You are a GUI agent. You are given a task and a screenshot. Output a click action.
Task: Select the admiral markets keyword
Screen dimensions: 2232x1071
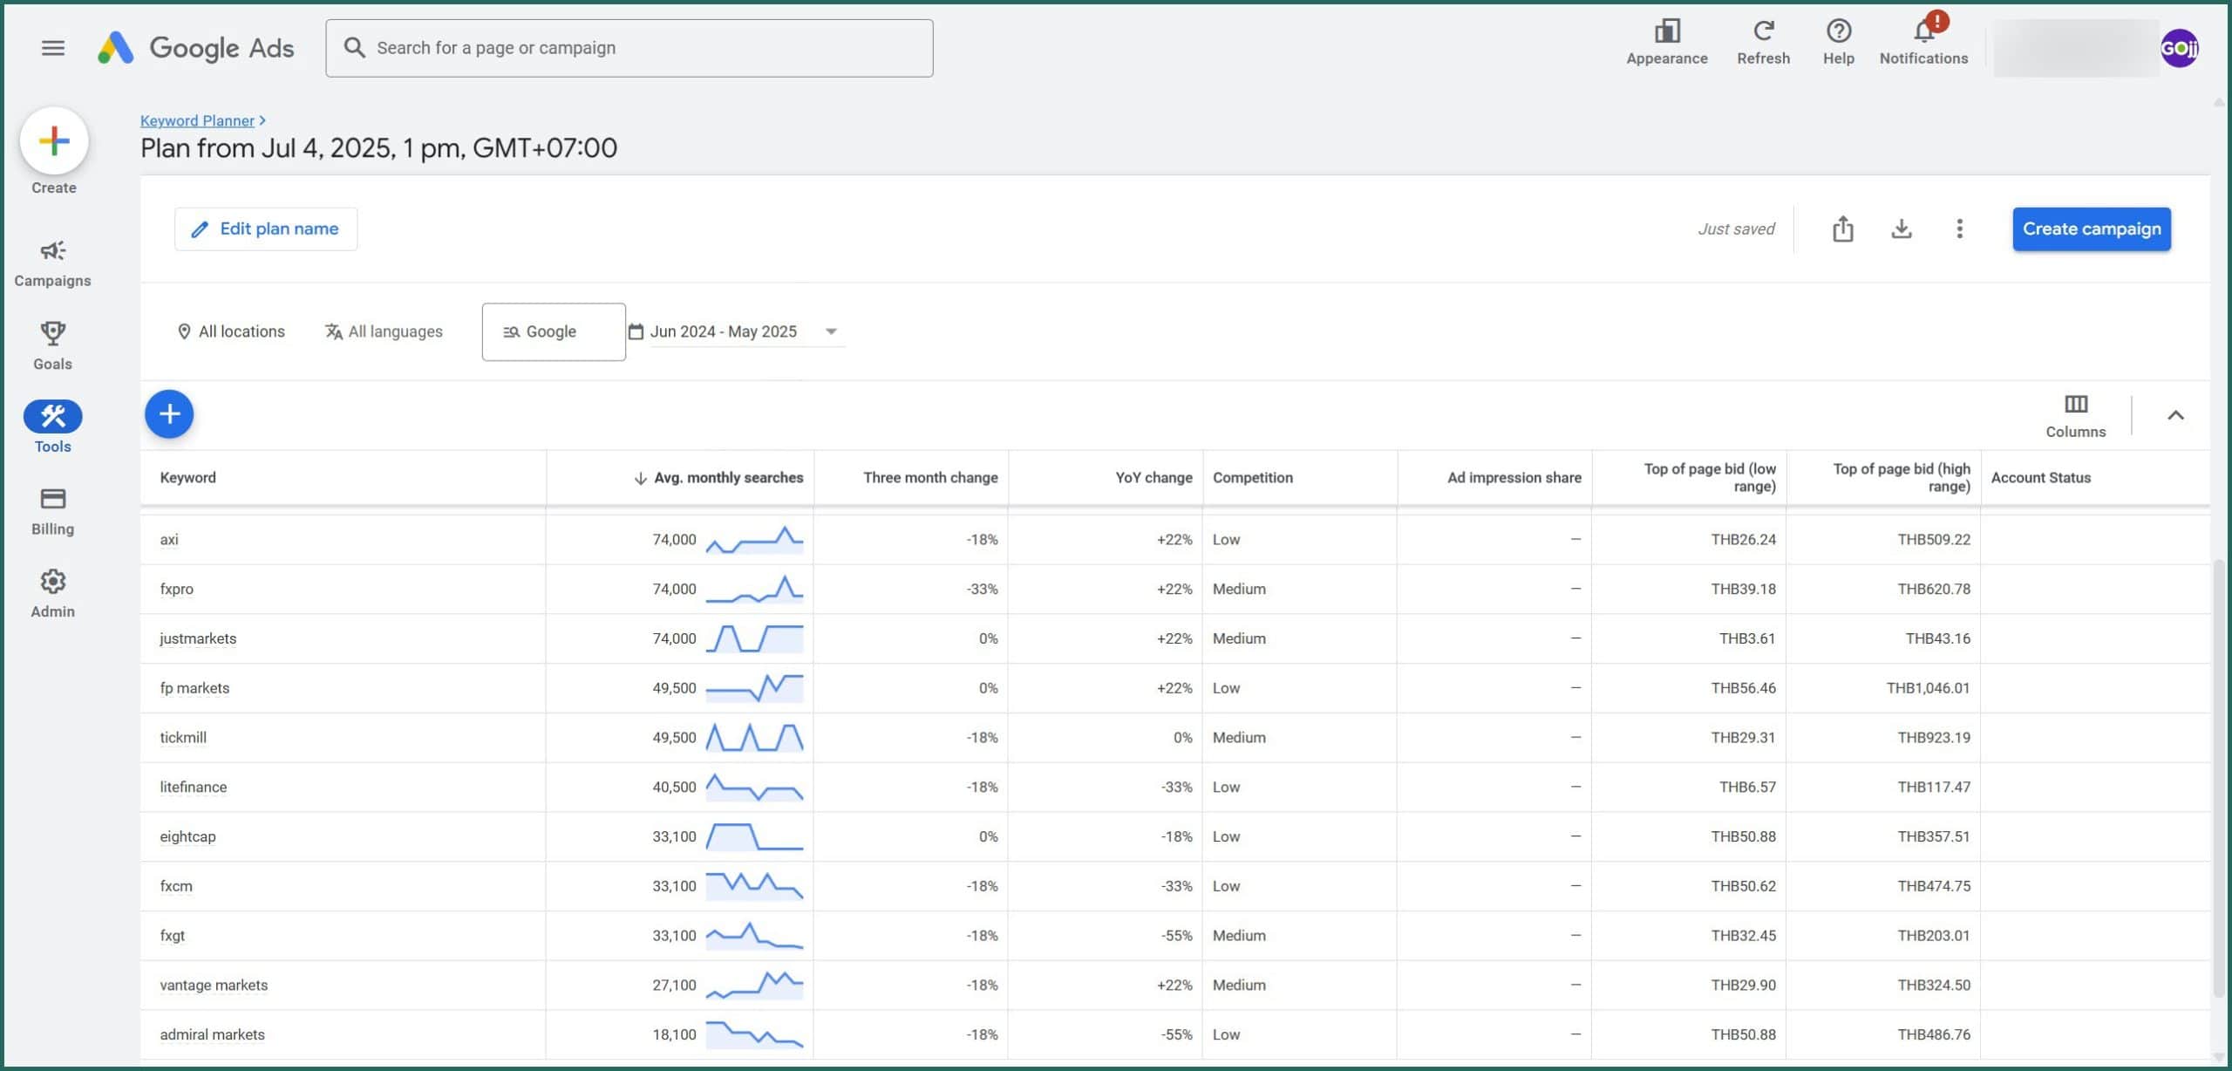pyautogui.click(x=212, y=1035)
